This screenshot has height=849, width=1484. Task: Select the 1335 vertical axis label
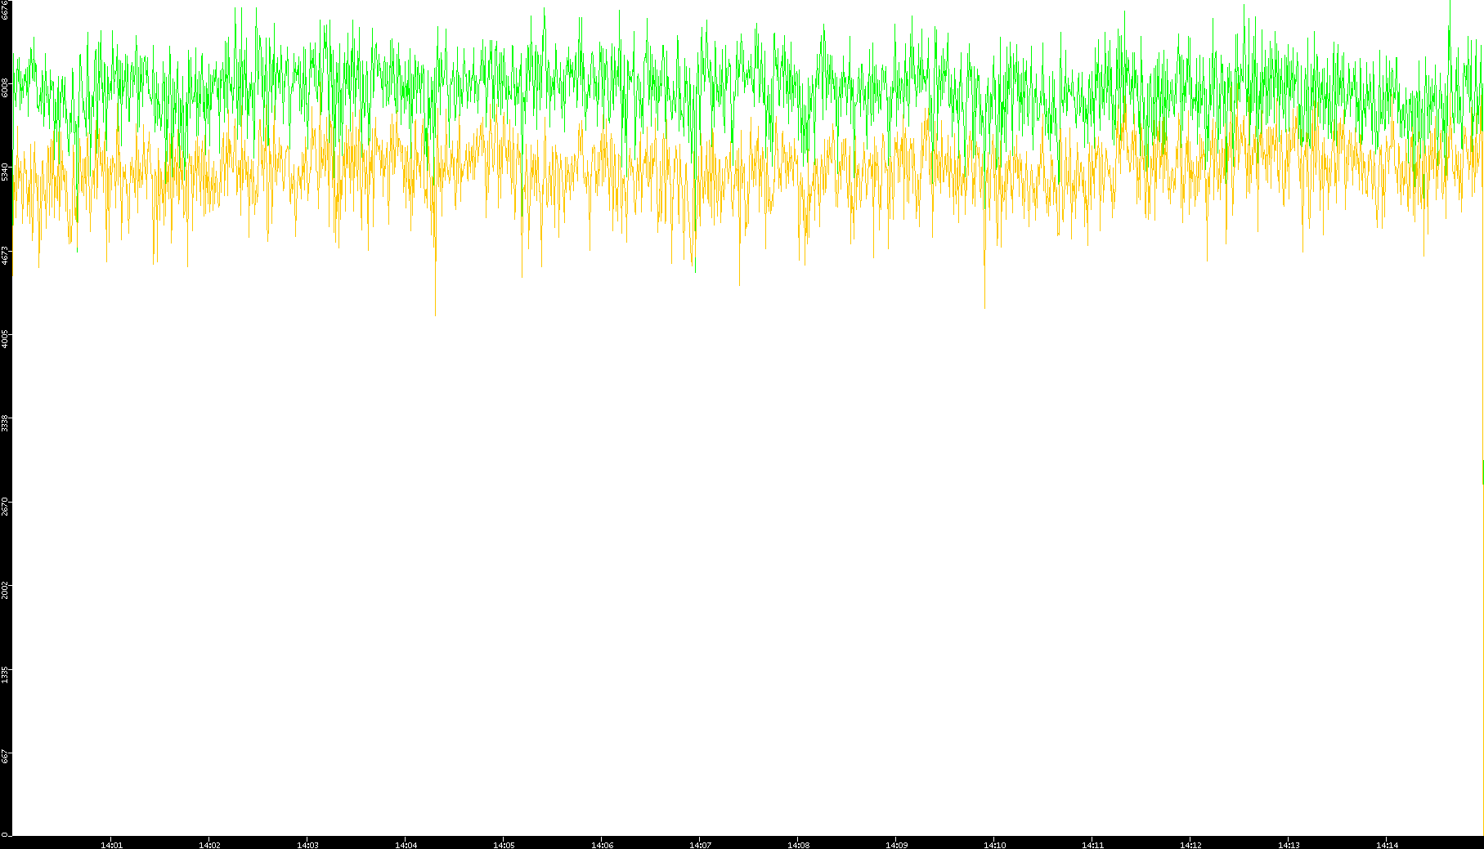point(6,673)
